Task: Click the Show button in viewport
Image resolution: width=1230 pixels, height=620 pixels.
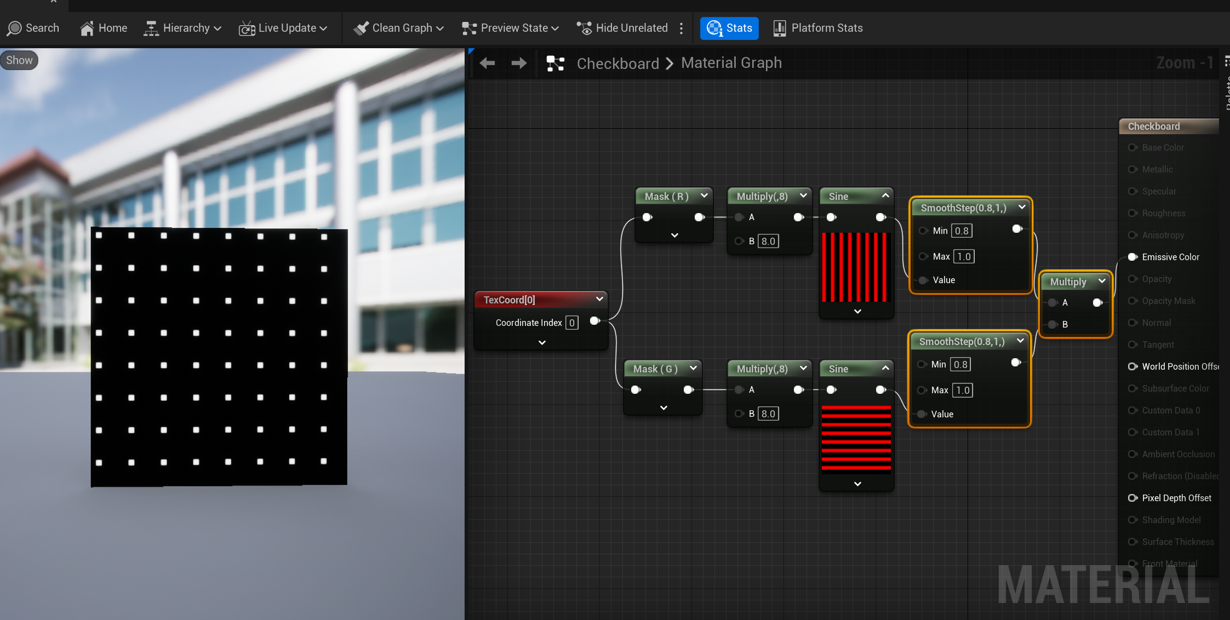Action: coord(19,60)
